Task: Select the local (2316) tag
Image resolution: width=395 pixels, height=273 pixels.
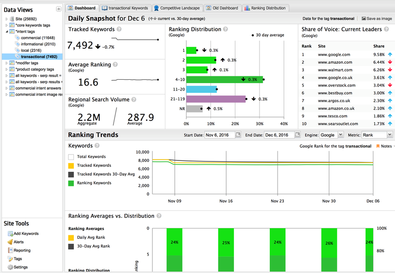Action: 31,50
